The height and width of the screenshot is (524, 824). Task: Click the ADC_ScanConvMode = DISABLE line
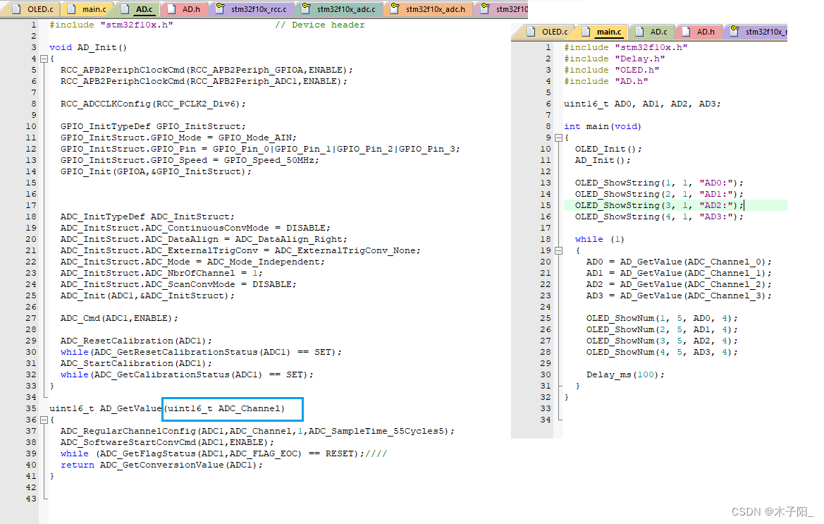pos(178,284)
